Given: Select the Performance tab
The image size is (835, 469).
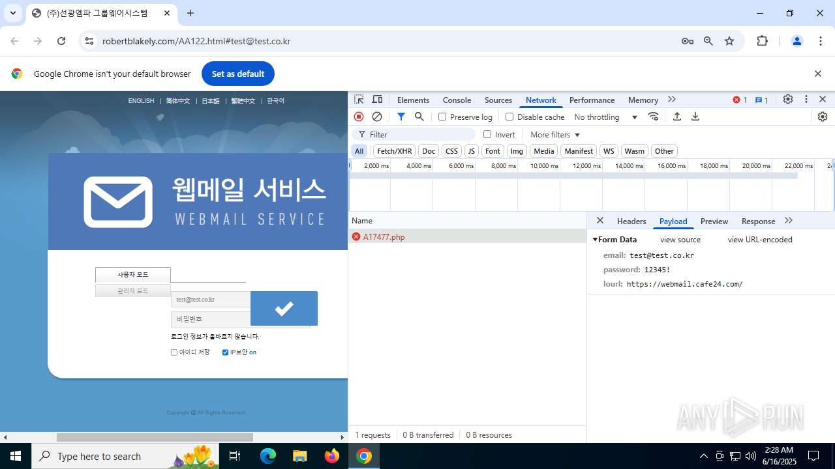Looking at the screenshot, I should [592, 100].
